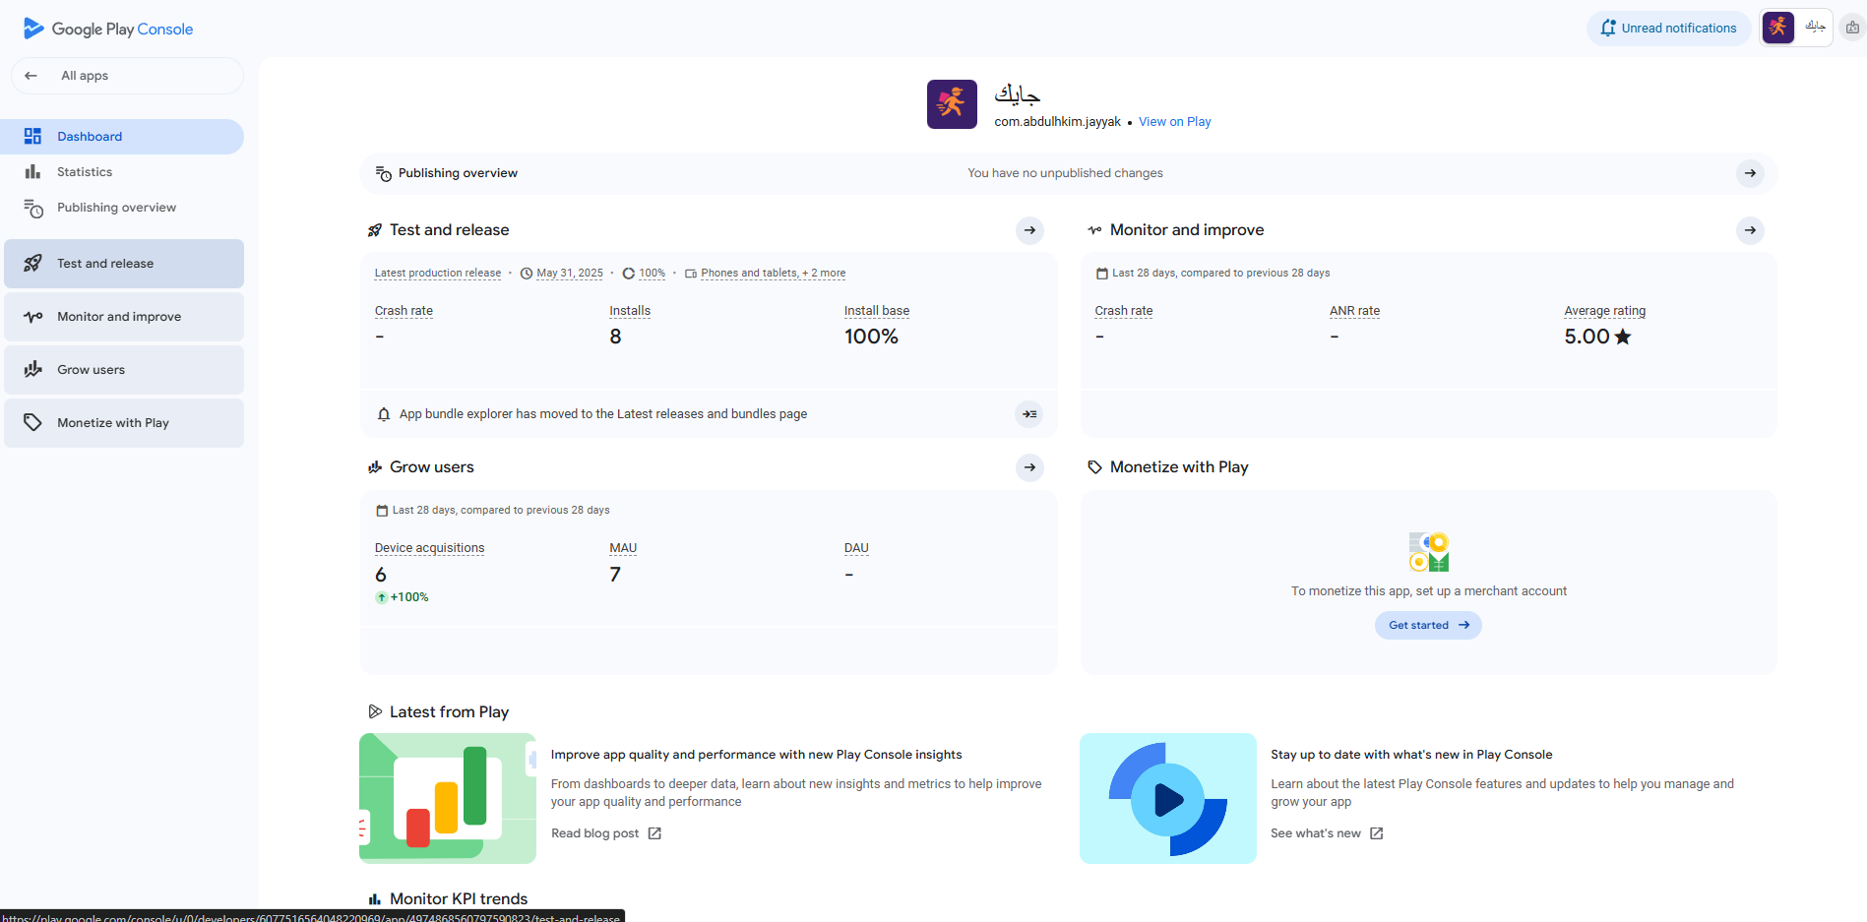Expand the Grow users sidebar group

click(x=124, y=370)
